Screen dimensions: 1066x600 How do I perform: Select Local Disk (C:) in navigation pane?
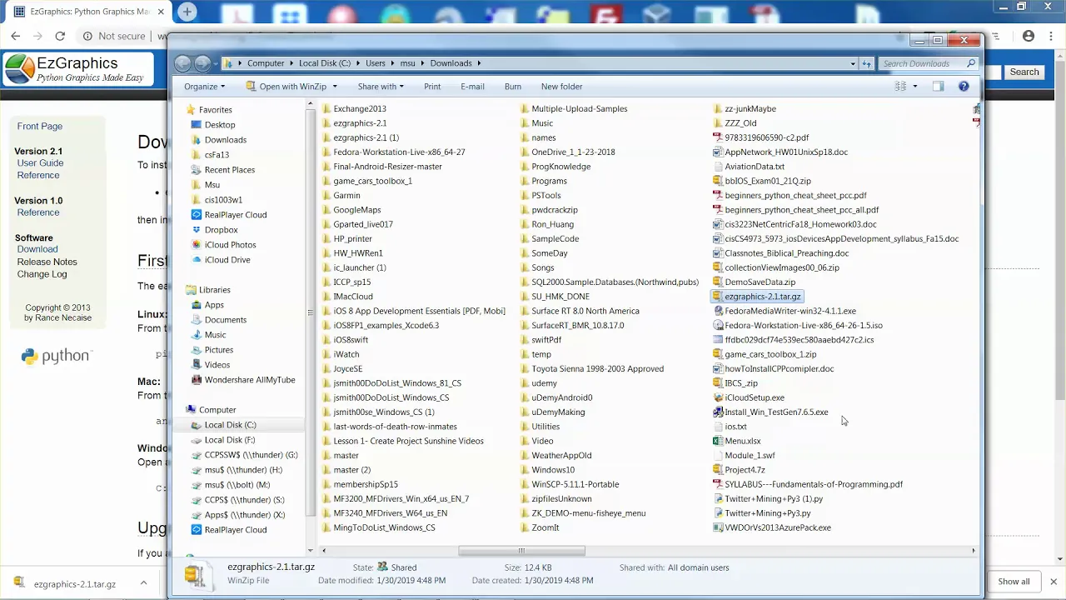coord(230,425)
